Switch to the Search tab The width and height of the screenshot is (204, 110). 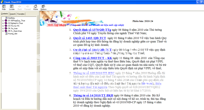[x=13, y=14]
